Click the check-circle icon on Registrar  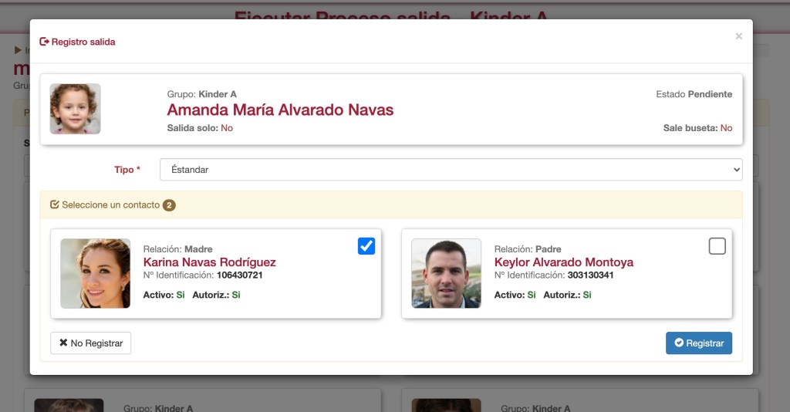679,343
